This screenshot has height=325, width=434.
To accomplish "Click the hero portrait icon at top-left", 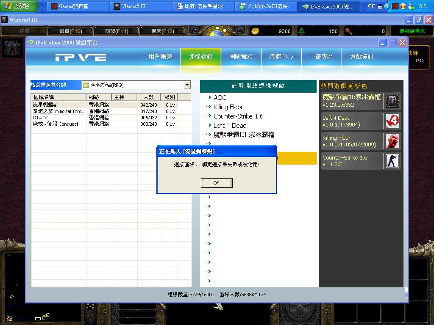I will point(12,48).
